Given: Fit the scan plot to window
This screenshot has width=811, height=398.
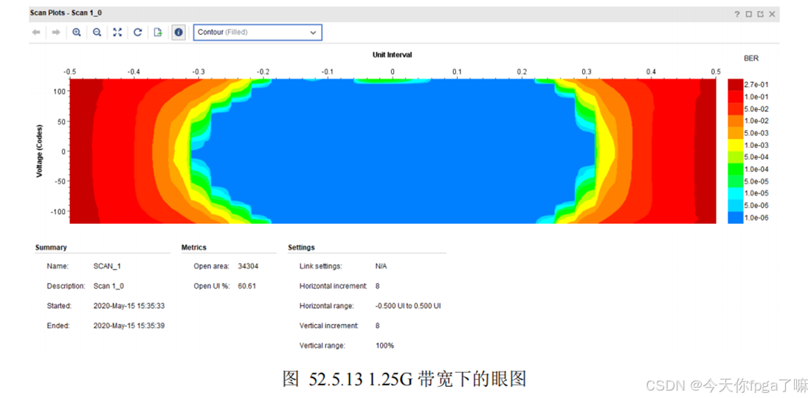Looking at the screenshot, I should [x=117, y=32].
